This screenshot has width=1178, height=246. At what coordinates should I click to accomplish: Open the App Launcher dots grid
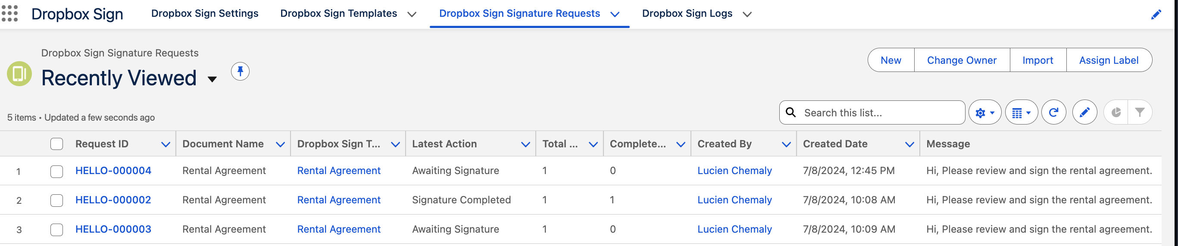coord(9,13)
